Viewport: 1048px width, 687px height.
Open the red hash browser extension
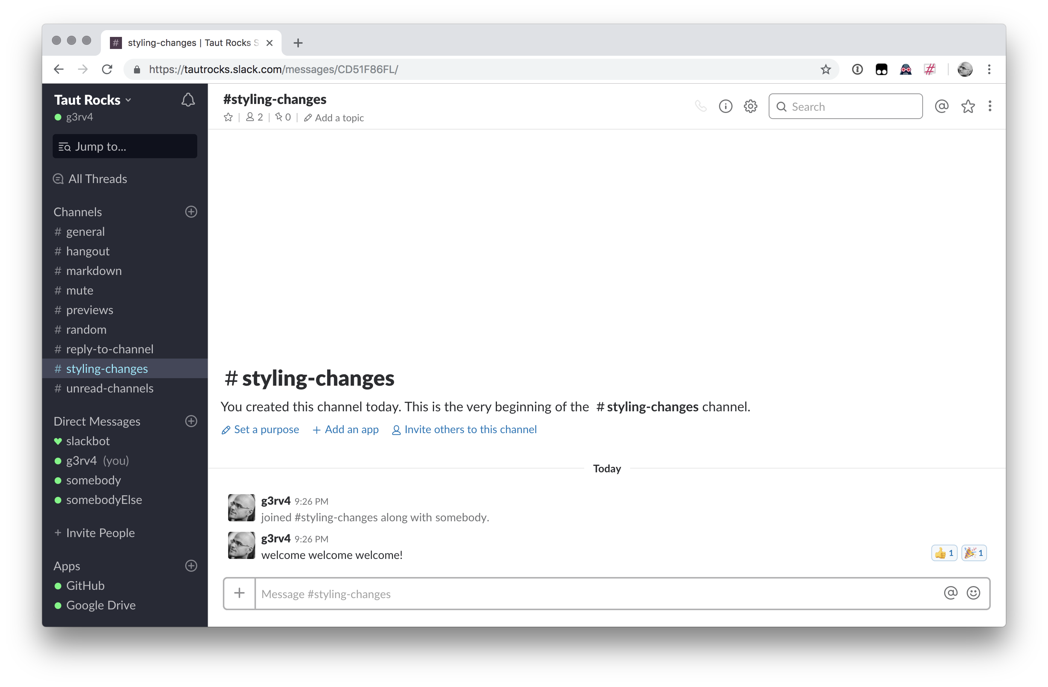click(929, 69)
